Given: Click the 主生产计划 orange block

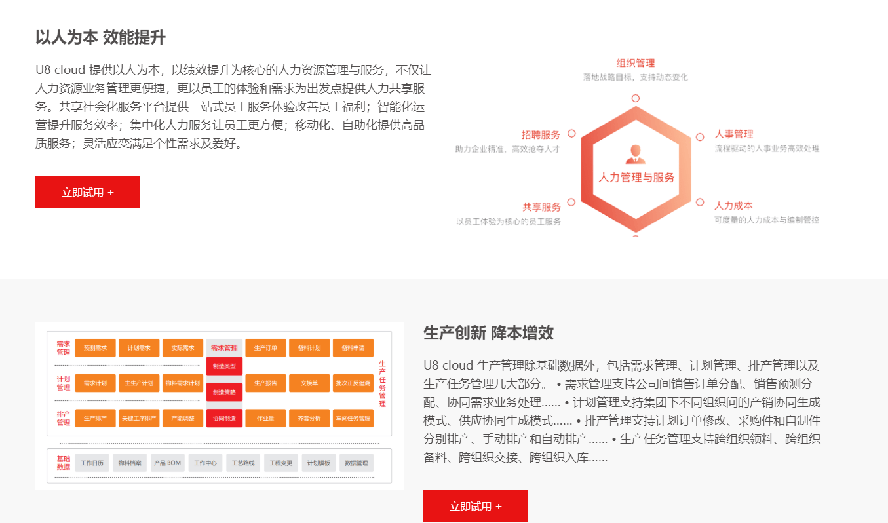Looking at the screenshot, I should pyautogui.click(x=139, y=383).
